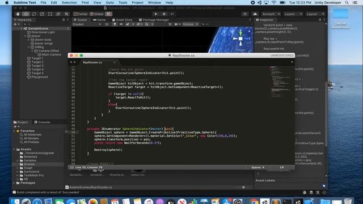Image resolution: width=363 pixels, height=204 pixels.
Task: Adjust the Project icon size slider
Action: point(243,187)
